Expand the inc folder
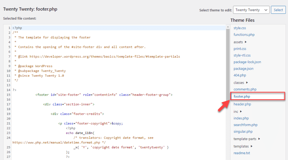 238,112
